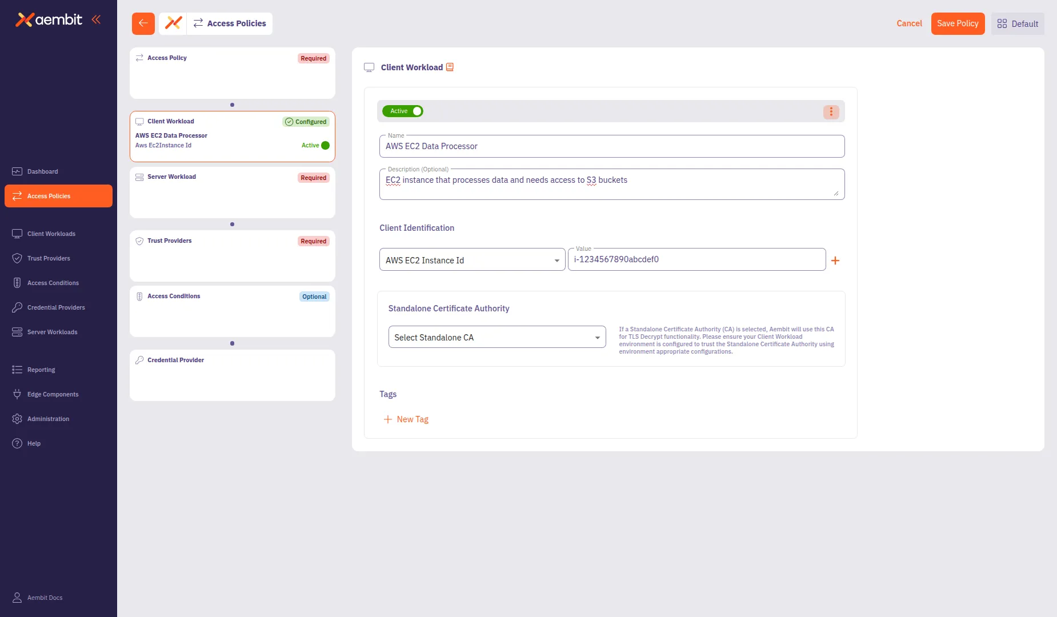Toggle the Active switch off
The image size is (1057, 617).
click(417, 111)
